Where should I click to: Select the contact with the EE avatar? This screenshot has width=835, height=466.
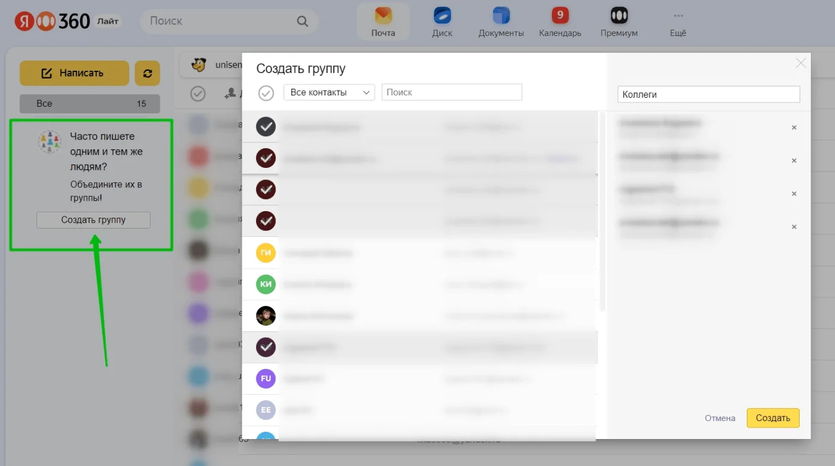click(266, 410)
